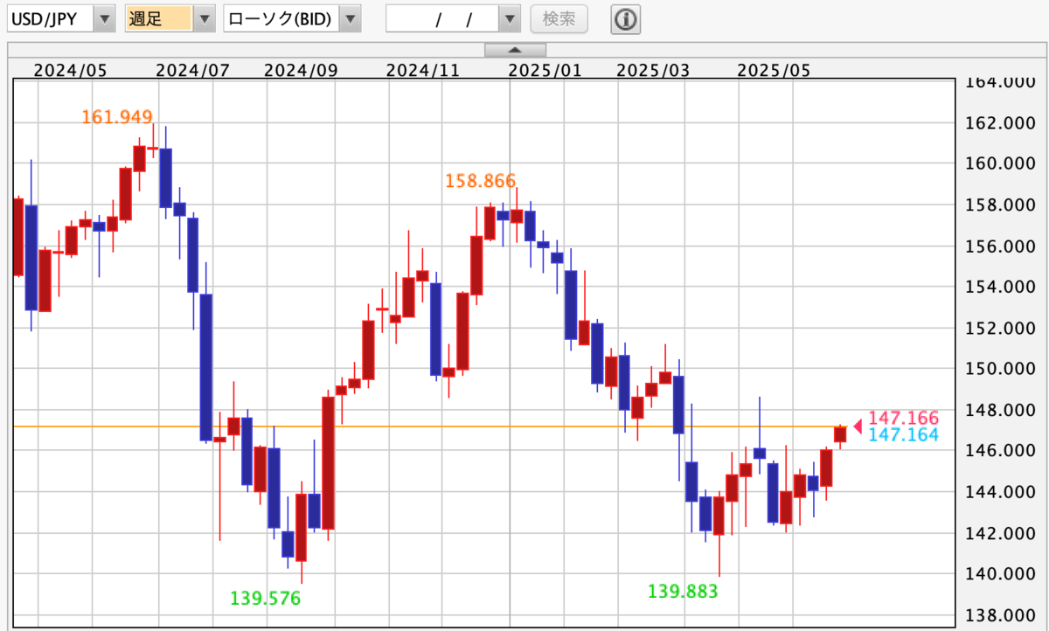
Task: Collapse the top panel with arrow handle
Action: coord(515,50)
